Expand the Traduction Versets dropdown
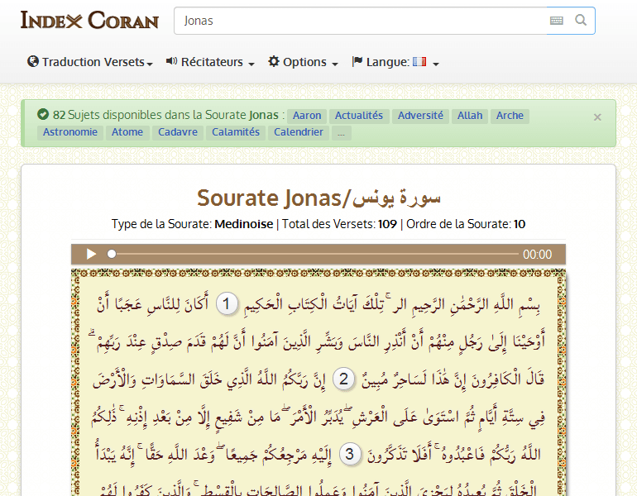This screenshot has width=637, height=496. pyautogui.click(x=90, y=62)
